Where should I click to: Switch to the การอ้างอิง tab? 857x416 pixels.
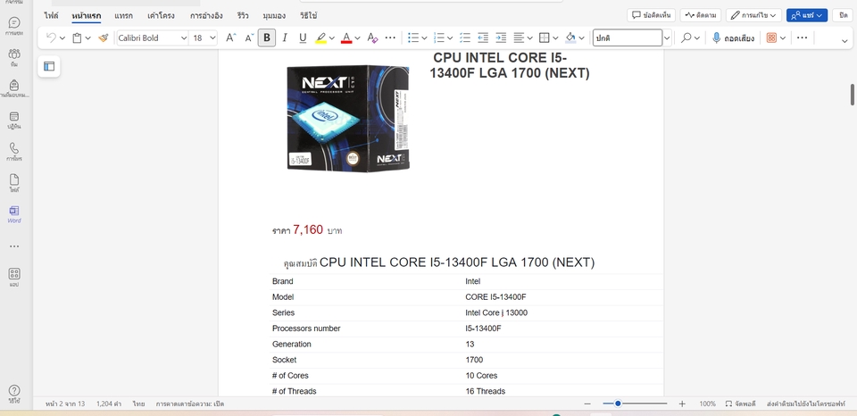tap(206, 15)
